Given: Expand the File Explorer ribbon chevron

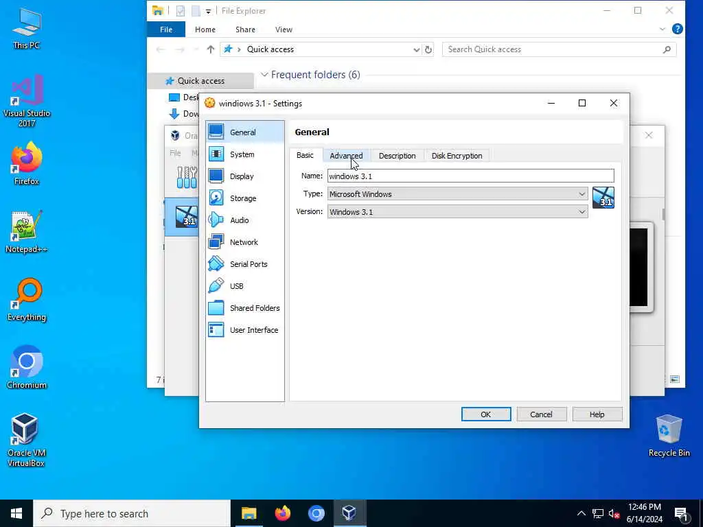Looking at the screenshot, I should point(662,29).
